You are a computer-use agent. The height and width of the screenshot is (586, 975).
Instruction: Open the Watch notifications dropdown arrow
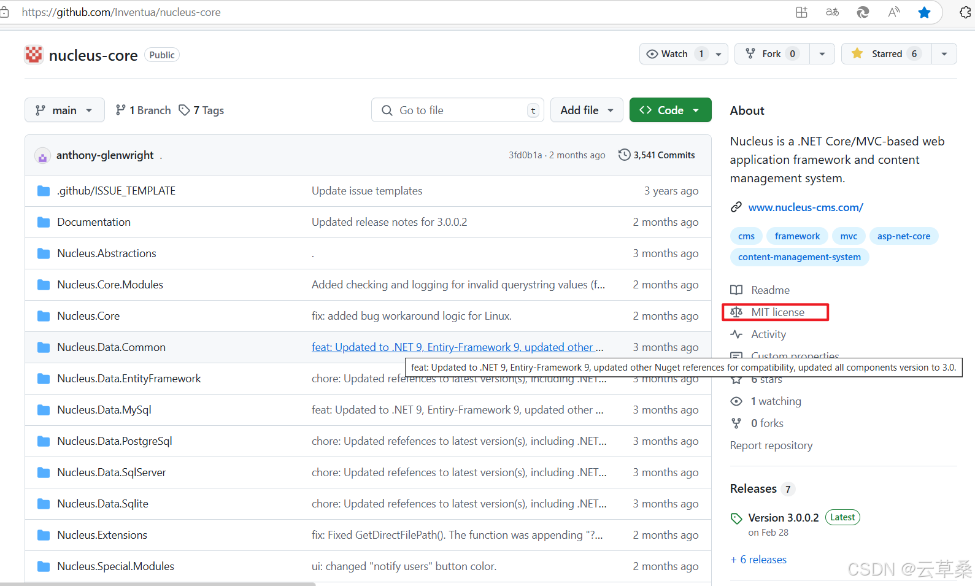click(x=719, y=54)
